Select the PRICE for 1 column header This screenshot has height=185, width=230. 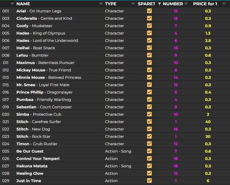tap(205, 4)
